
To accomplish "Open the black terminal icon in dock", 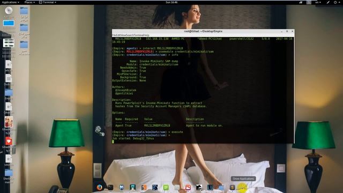I will (x=110, y=187).
